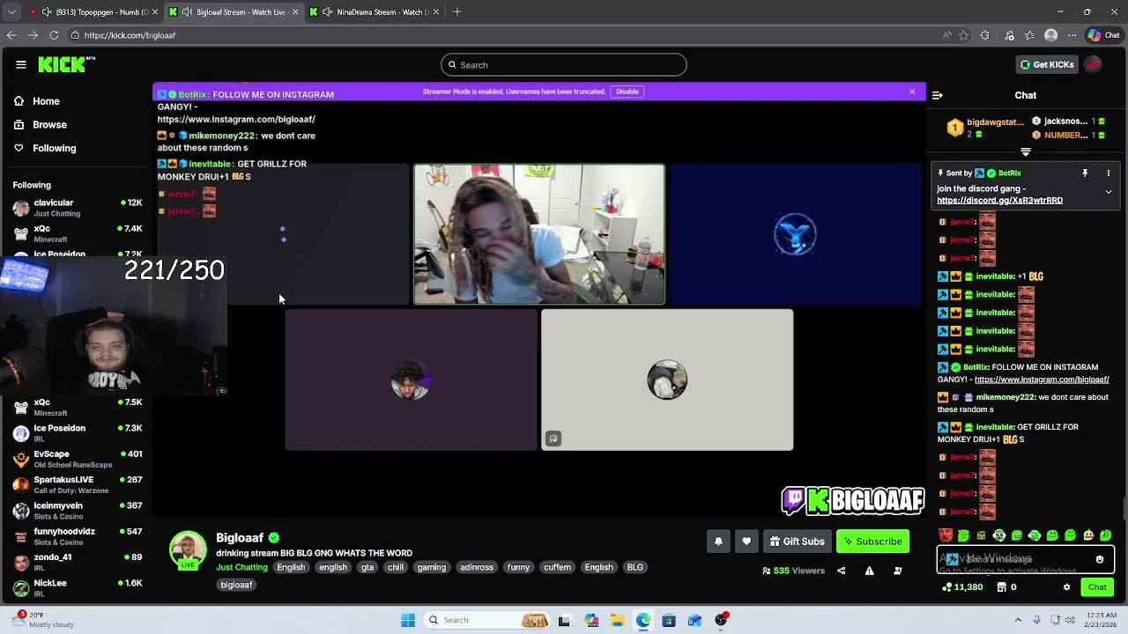Open zondo_41 channel in sidebar
Image resolution: width=1128 pixels, height=634 pixels.
[x=78, y=562]
